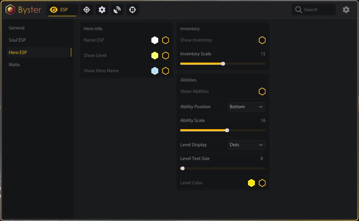Open the aimbot target icon tab
The image size is (359, 221).
87,10
